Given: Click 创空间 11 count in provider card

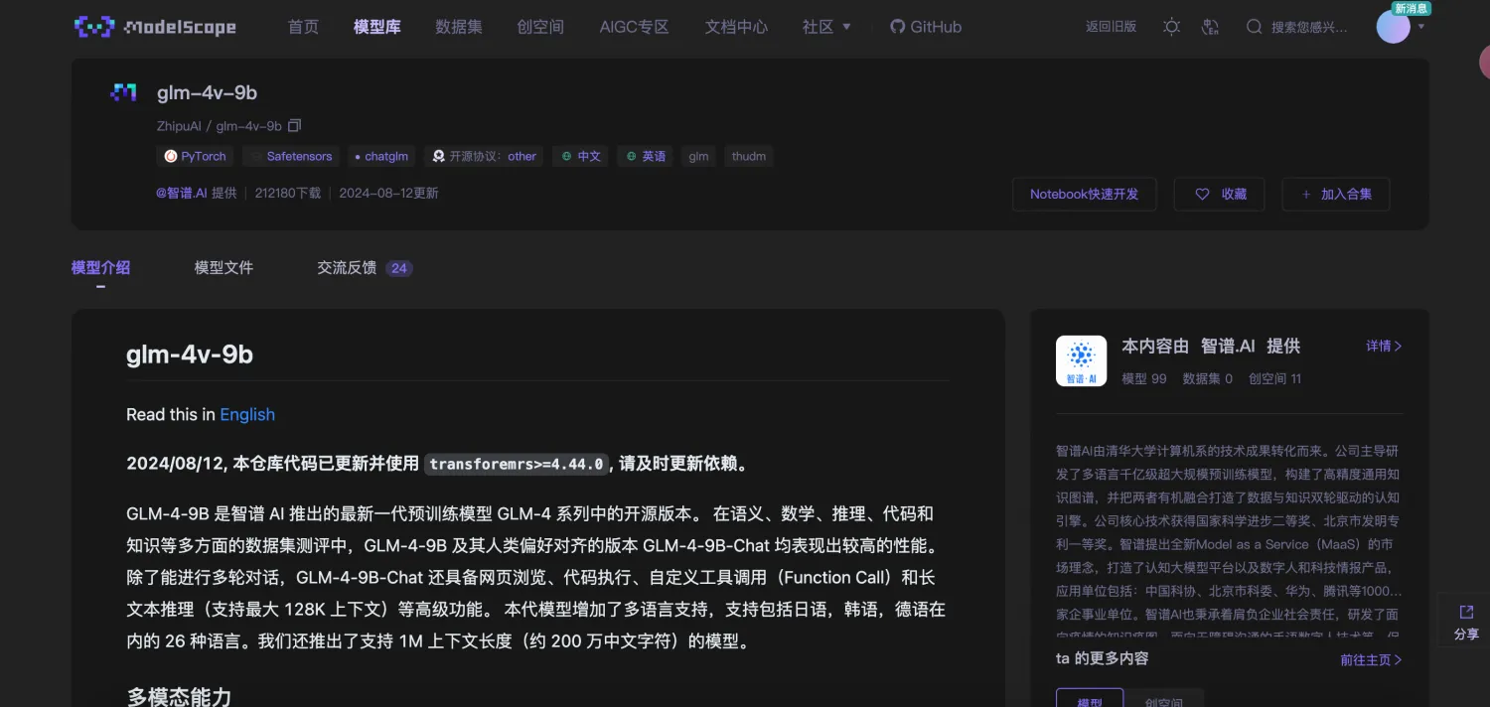Looking at the screenshot, I should point(1274,378).
